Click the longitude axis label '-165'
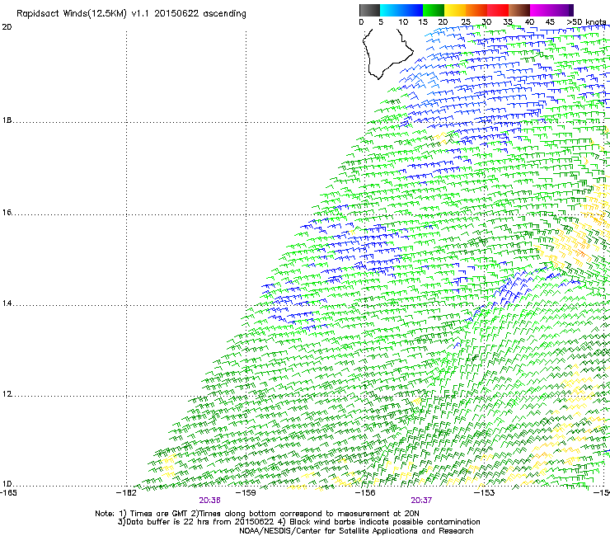The height and width of the screenshot is (536, 610). point(8,493)
